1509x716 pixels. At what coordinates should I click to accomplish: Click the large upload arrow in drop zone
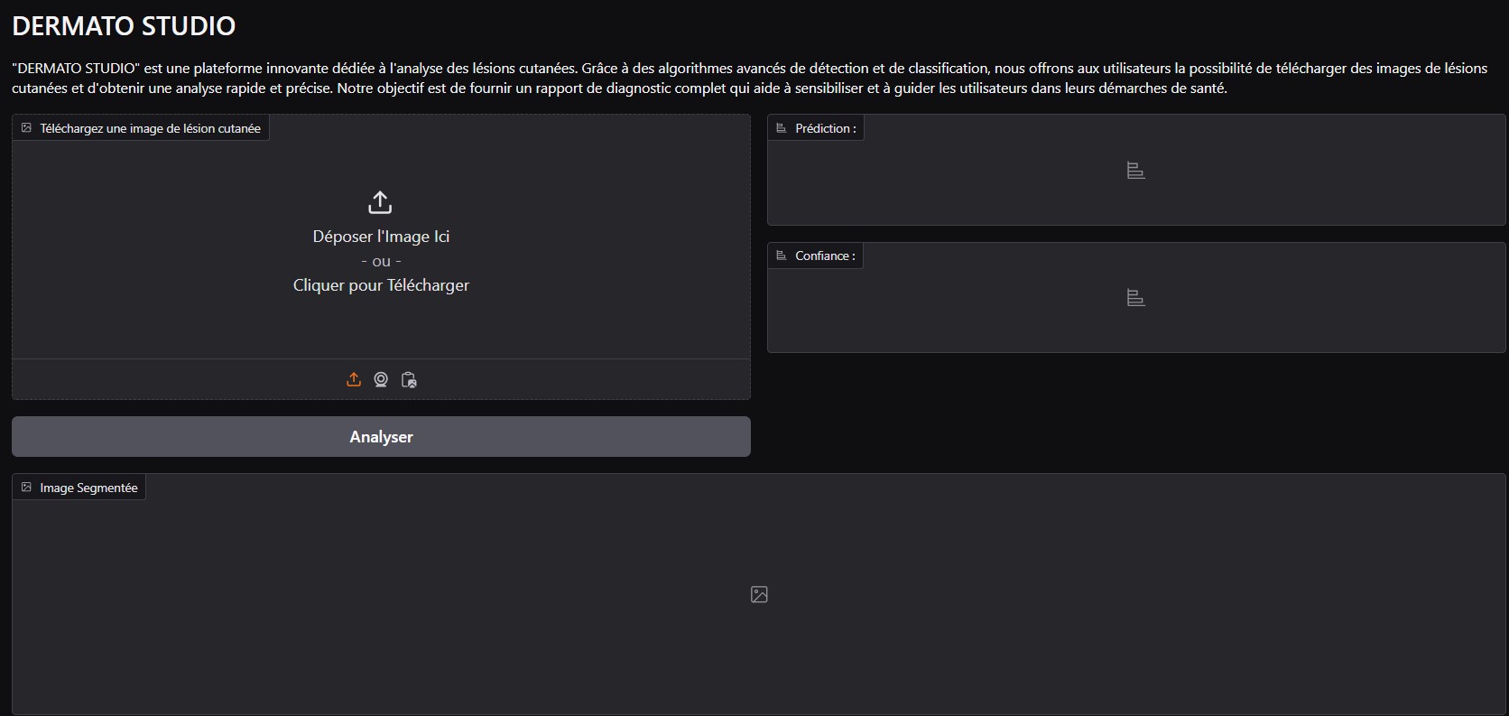[380, 202]
